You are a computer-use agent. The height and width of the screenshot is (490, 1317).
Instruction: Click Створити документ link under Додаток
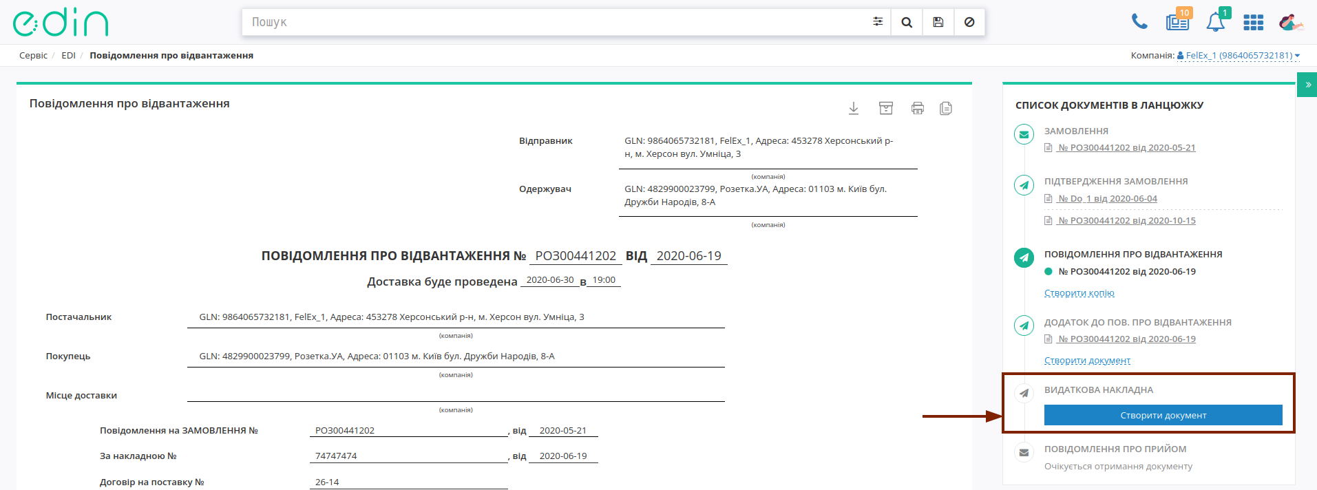point(1087,361)
